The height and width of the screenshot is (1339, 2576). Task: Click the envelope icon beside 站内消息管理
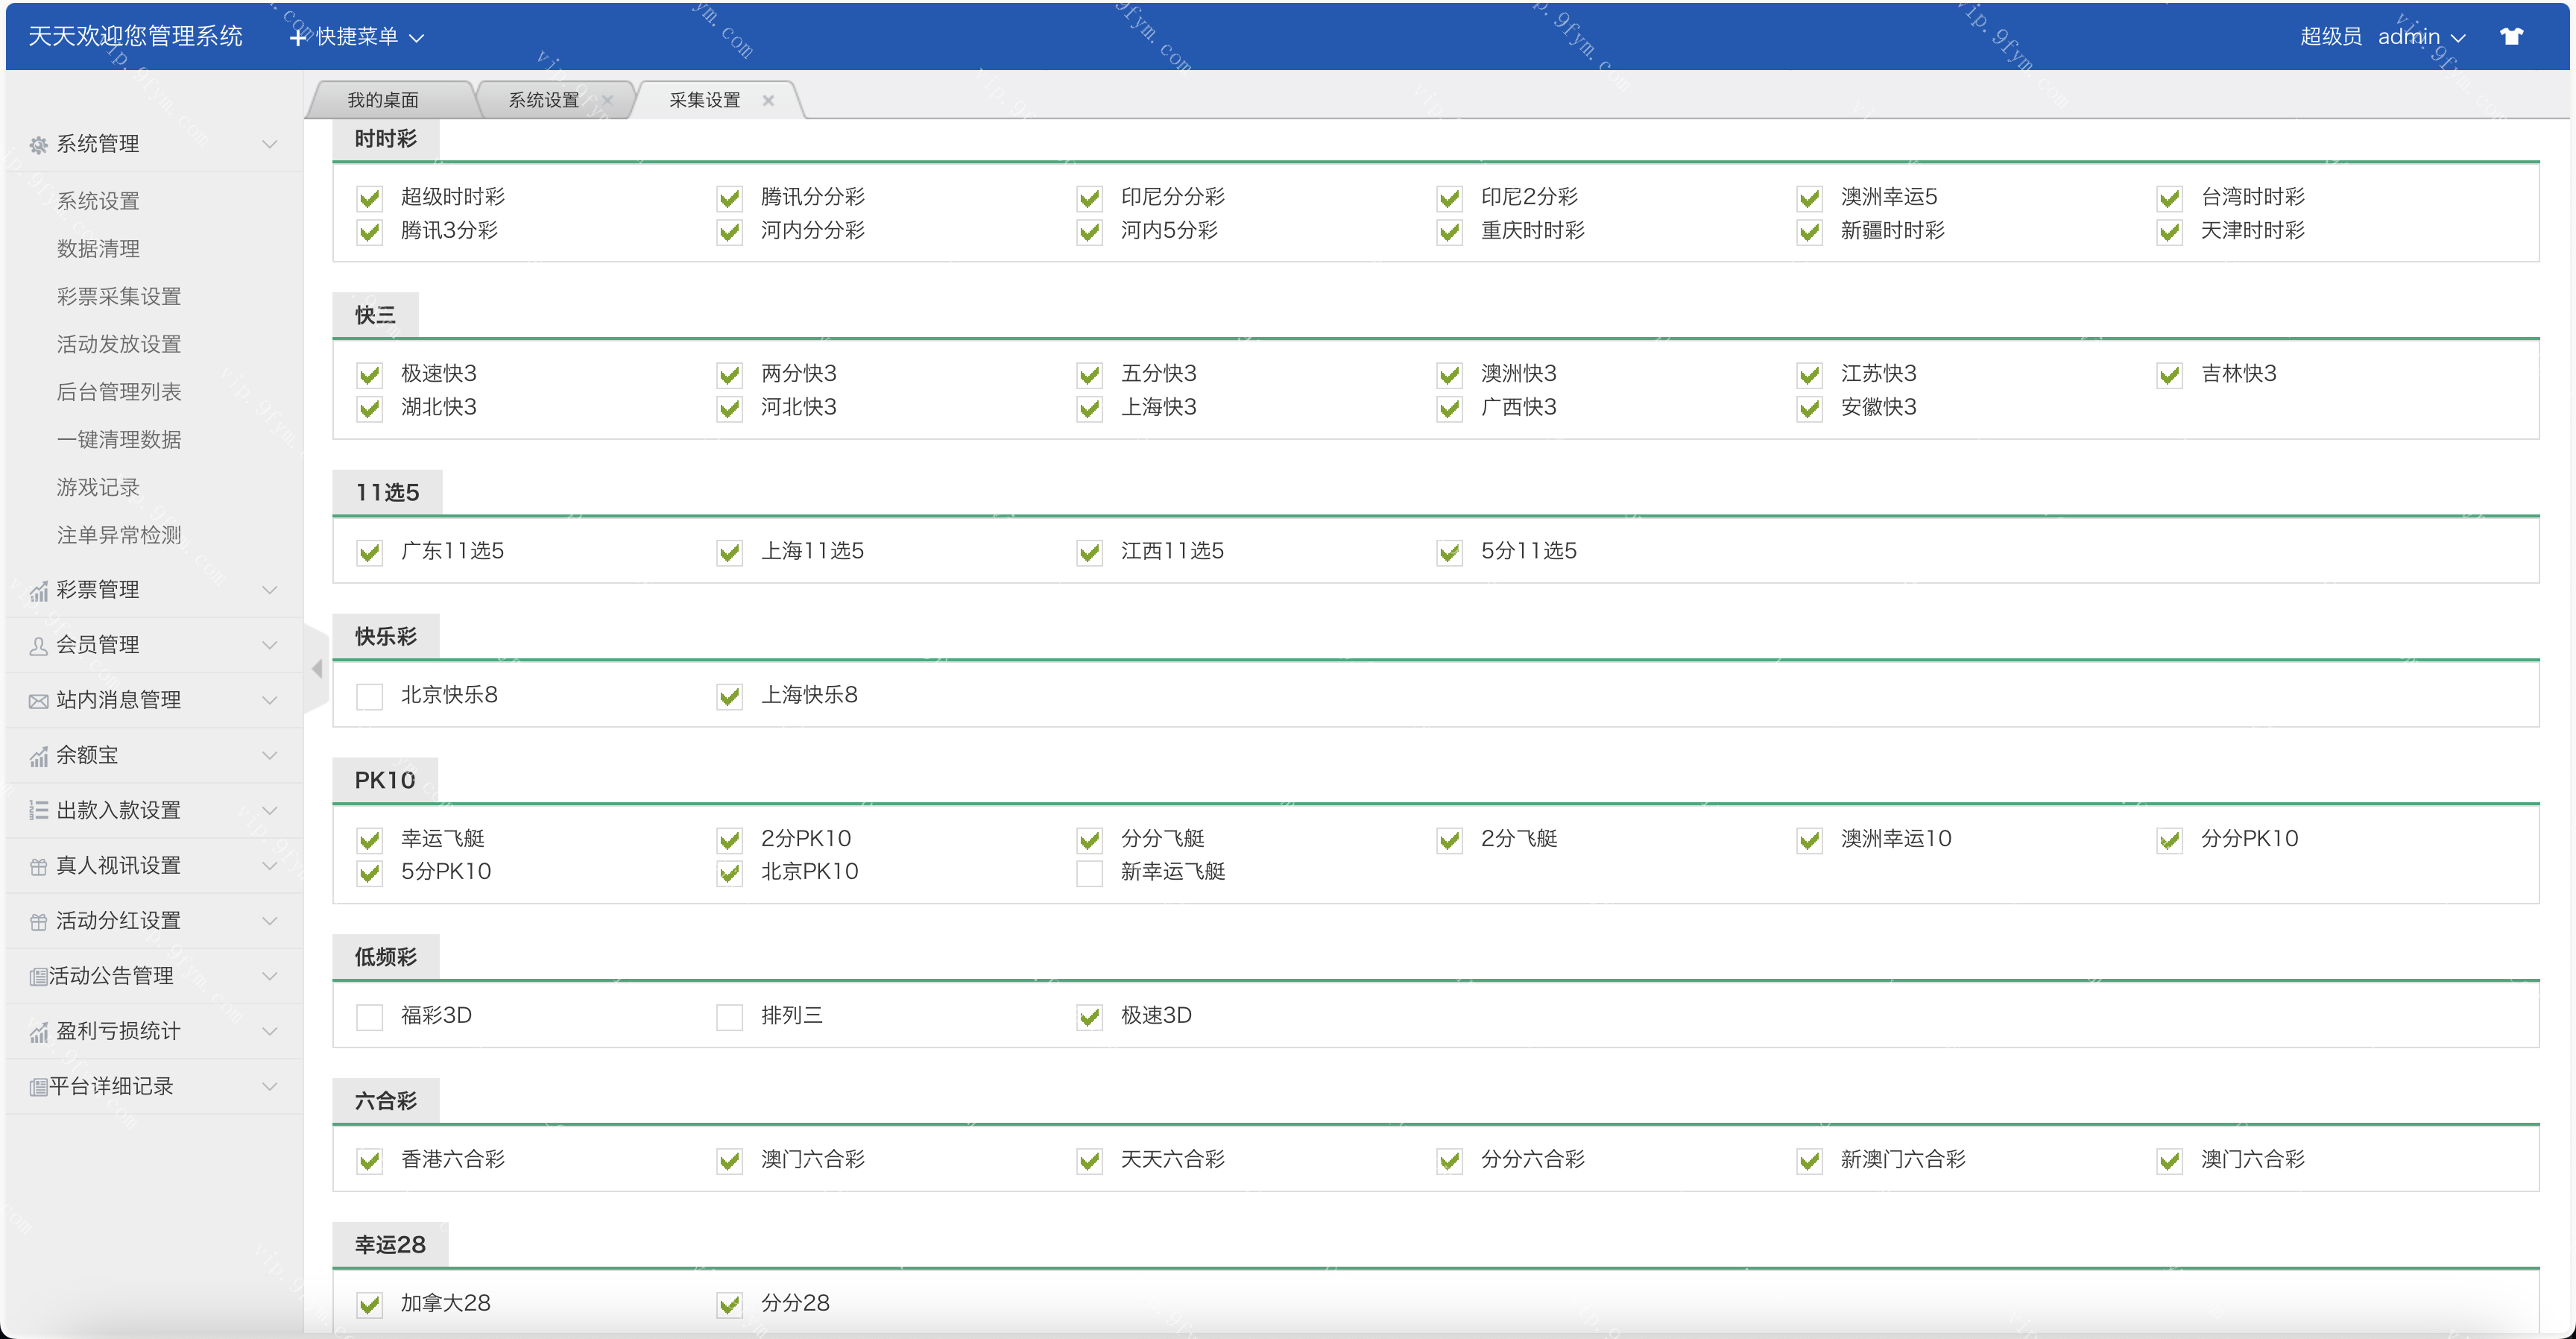[x=38, y=701]
